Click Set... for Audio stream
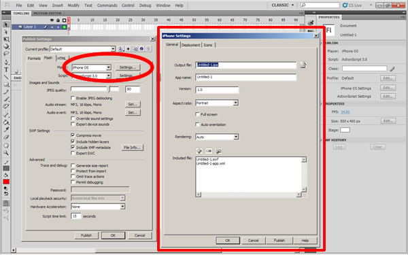This screenshot has width=408, height=255. pyautogui.click(x=133, y=104)
